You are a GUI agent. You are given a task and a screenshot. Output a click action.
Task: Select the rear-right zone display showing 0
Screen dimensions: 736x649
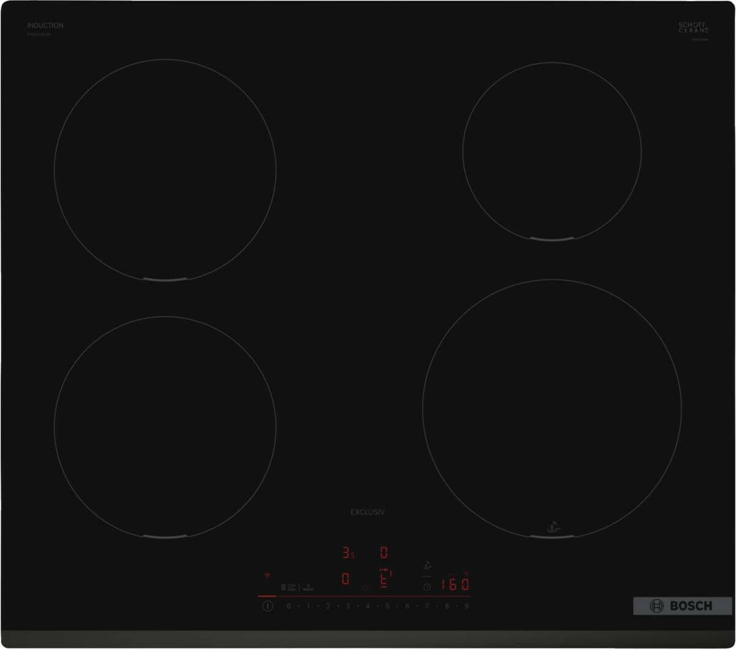pos(384,553)
